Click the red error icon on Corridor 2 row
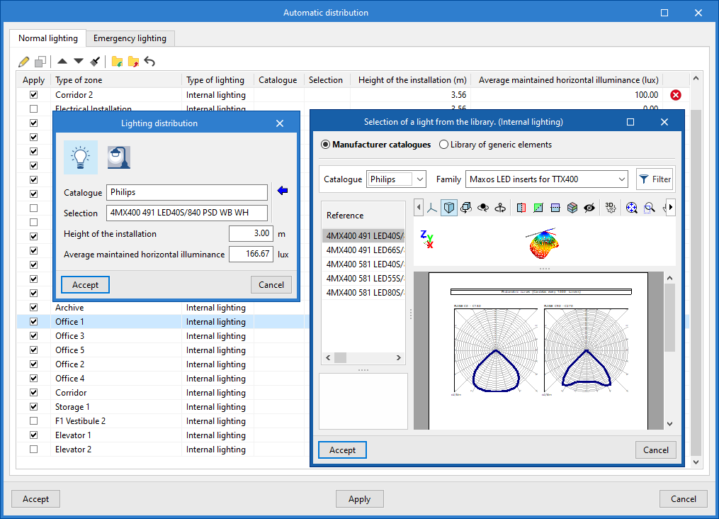The width and height of the screenshot is (719, 519). [676, 95]
